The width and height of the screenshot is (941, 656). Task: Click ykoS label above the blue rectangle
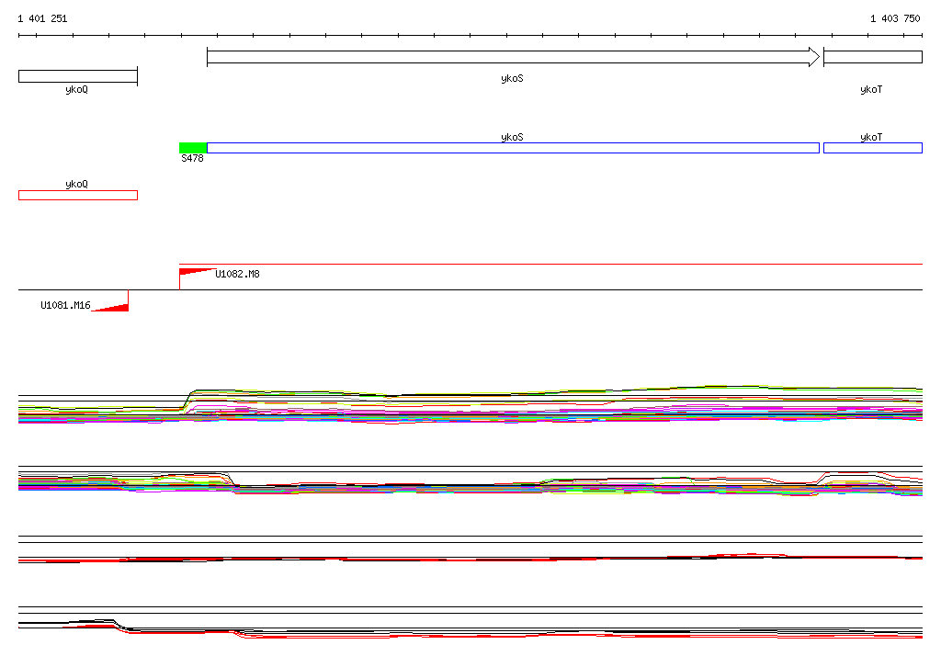tap(512, 137)
